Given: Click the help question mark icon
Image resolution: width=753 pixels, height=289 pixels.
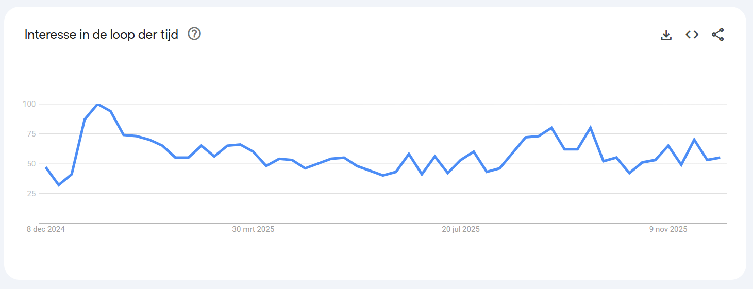Looking at the screenshot, I should (194, 34).
